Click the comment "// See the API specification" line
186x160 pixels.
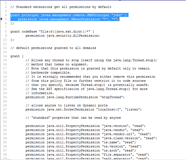click(87, 89)
